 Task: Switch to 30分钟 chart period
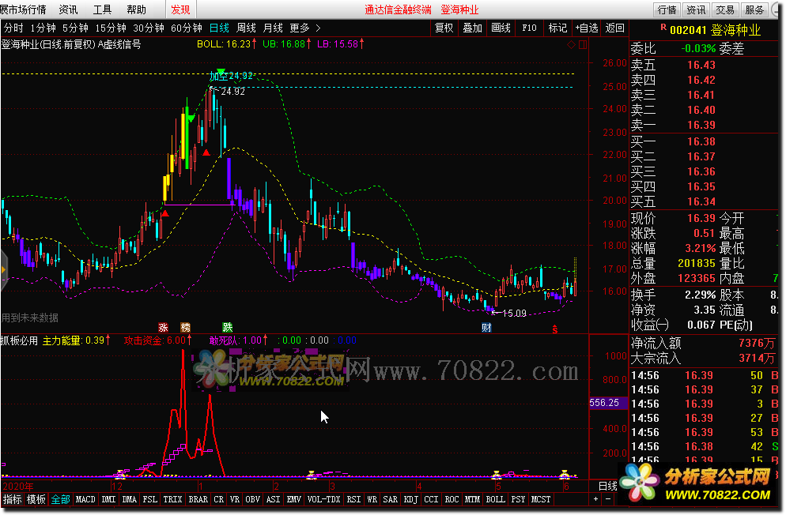(149, 28)
